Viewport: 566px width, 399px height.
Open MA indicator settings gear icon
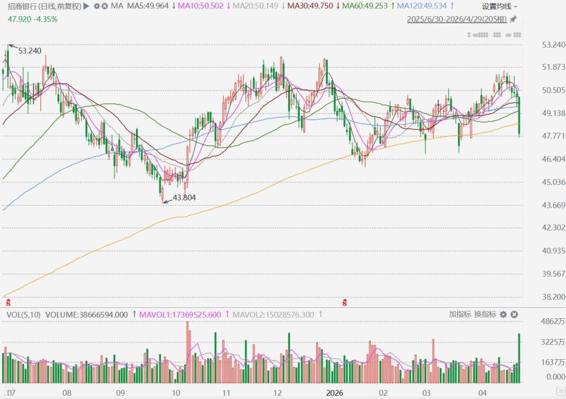coord(97,6)
